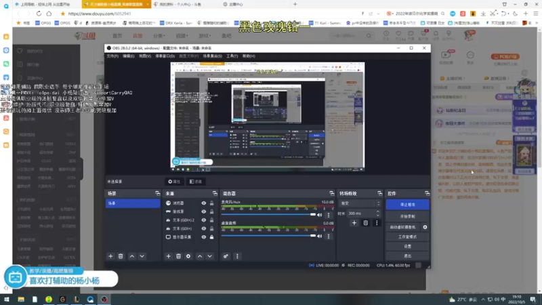The height and width of the screenshot is (305, 542).
Task: Expand 视频 dropdown in Douyu nav
Action: [x=182, y=36]
